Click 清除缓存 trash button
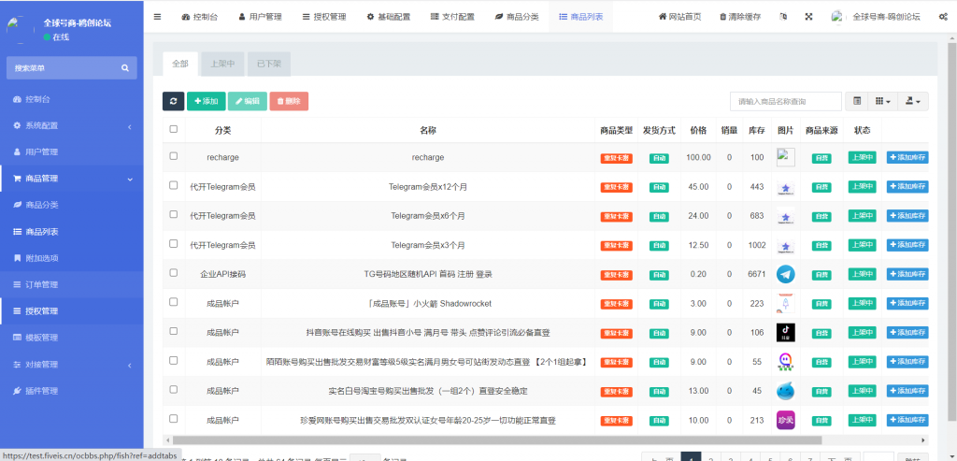 (740, 17)
